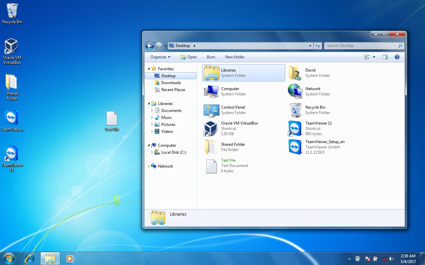Expand the Documents library node
This screenshot has height=265, width=425.
[152, 110]
